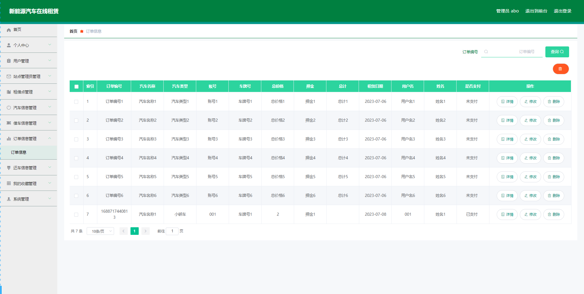The height and width of the screenshot is (294, 584).
Task: Click the 小轿车 cell in row 7
Action: (x=180, y=214)
